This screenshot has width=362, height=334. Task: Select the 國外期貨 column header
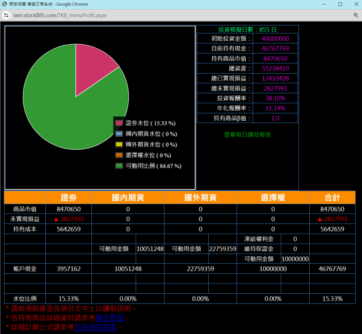tap(200, 197)
